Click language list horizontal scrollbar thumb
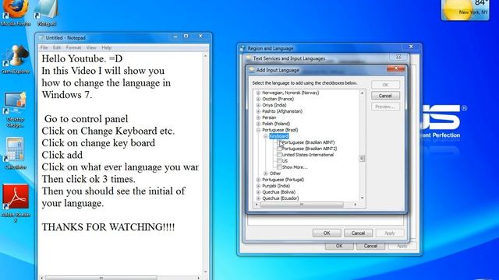499x280 pixels. click(302, 205)
